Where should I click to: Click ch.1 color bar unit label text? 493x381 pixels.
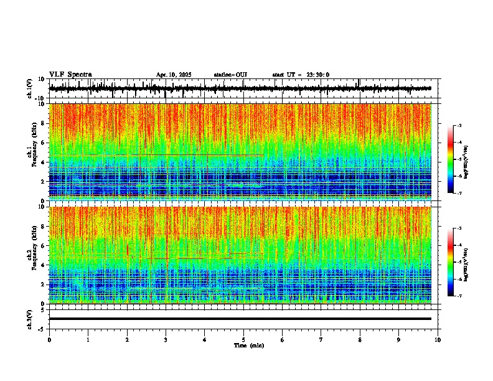point(466,162)
